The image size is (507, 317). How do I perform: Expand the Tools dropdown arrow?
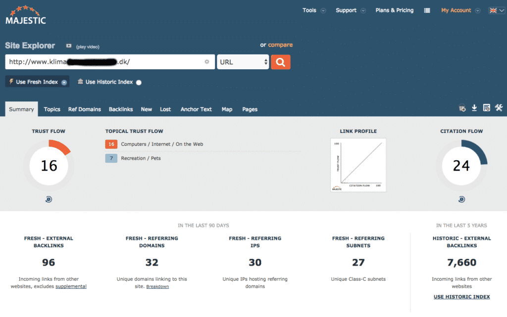point(323,11)
